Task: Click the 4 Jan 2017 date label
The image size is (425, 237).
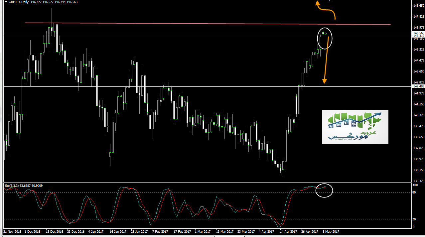Action: (96, 231)
